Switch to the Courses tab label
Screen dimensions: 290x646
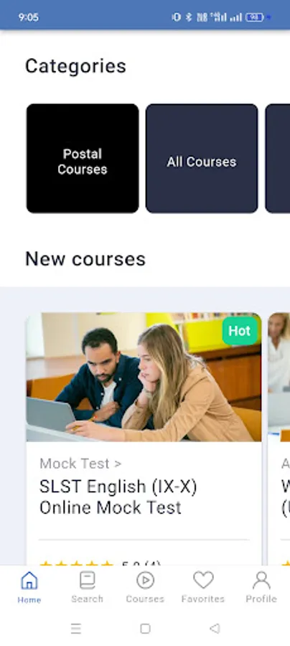click(x=145, y=599)
